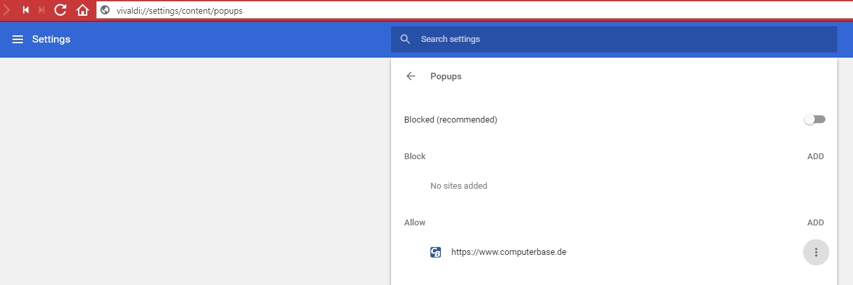Screen dimensions: 853x285
Task: Click the forward navigation arrow
Action: pyautogui.click(x=7, y=10)
